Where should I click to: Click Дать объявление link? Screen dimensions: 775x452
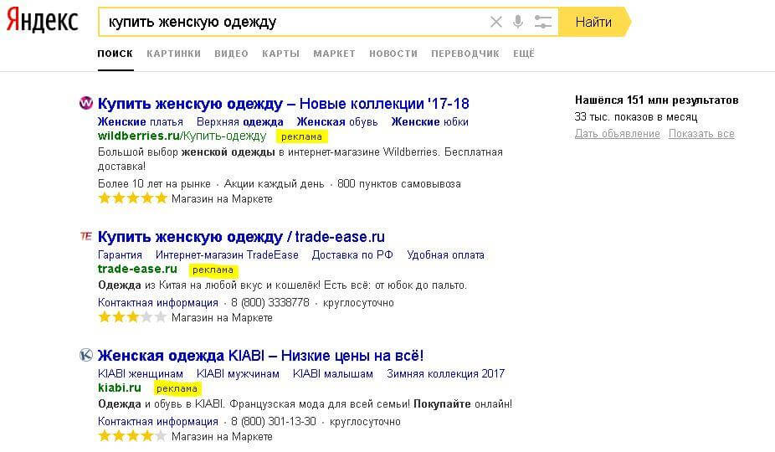tap(618, 134)
